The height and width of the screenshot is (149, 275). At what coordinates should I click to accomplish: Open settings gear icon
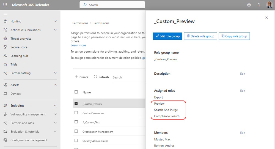click(249, 5)
